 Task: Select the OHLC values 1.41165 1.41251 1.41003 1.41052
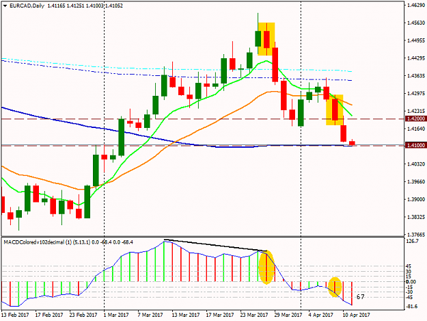pyautogui.click(x=85, y=5)
